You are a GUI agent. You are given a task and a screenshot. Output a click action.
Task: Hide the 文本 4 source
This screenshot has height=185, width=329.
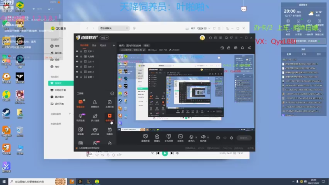[x=77, y=61]
